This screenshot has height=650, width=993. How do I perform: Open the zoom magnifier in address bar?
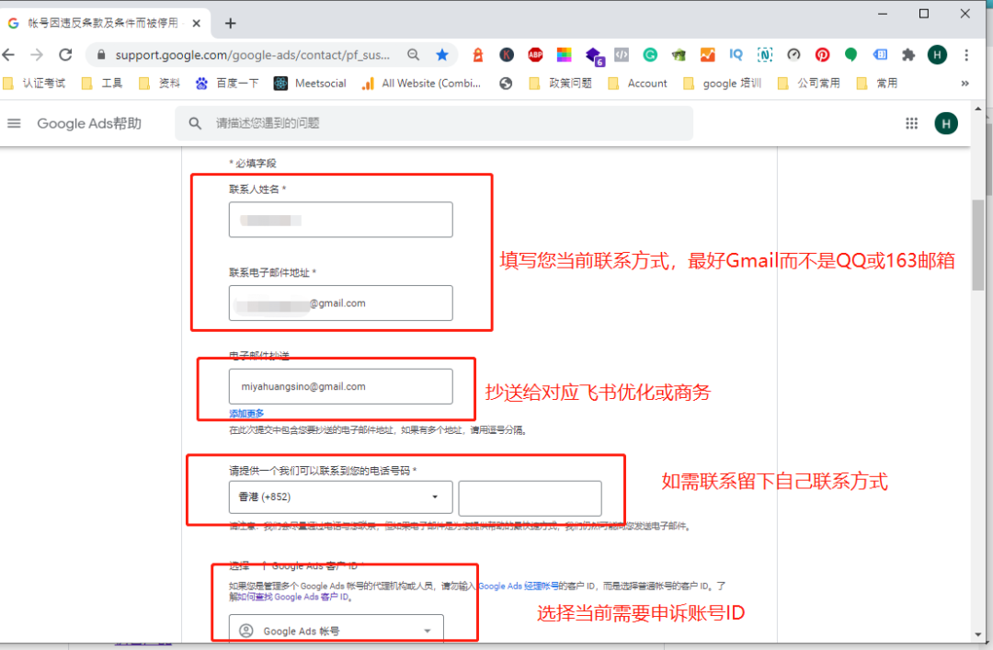[414, 55]
